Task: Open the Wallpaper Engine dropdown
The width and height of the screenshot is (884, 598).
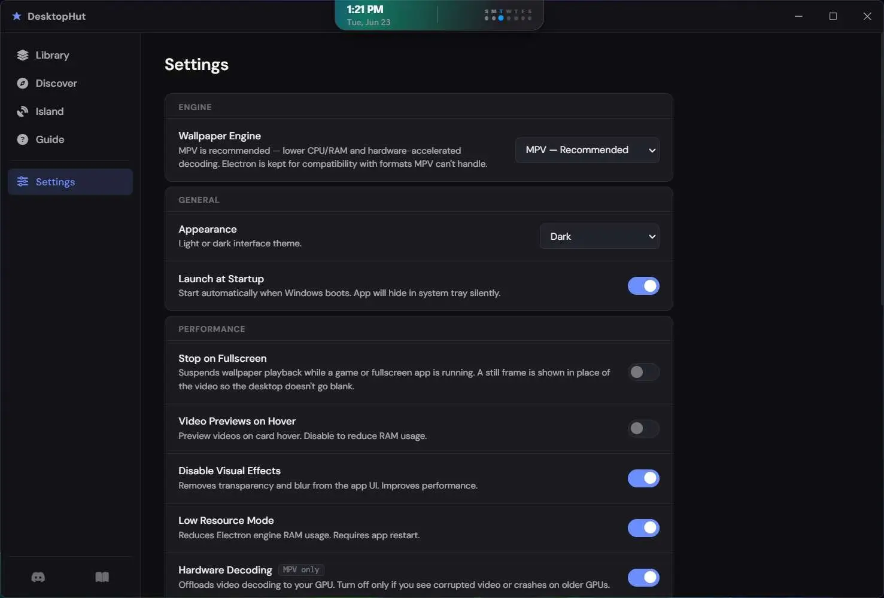Action: (587, 150)
